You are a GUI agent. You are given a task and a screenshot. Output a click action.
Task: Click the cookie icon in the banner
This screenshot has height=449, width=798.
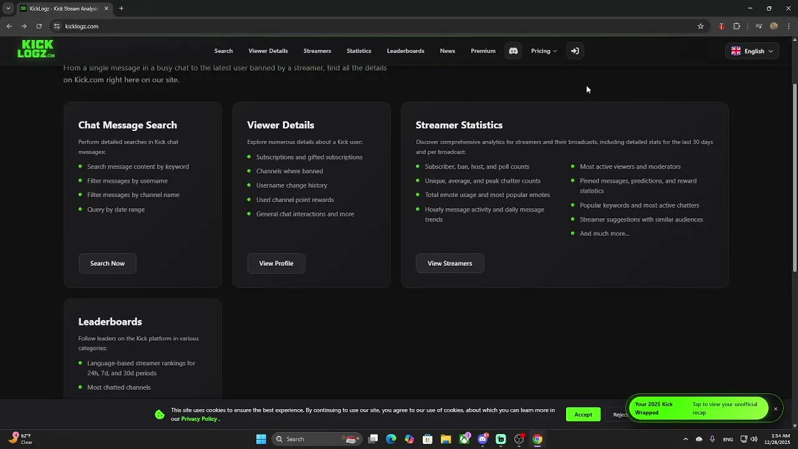pyautogui.click(x=160, y=415)
